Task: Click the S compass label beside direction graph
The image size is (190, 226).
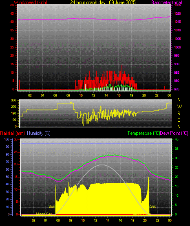Action: [179, 114]
